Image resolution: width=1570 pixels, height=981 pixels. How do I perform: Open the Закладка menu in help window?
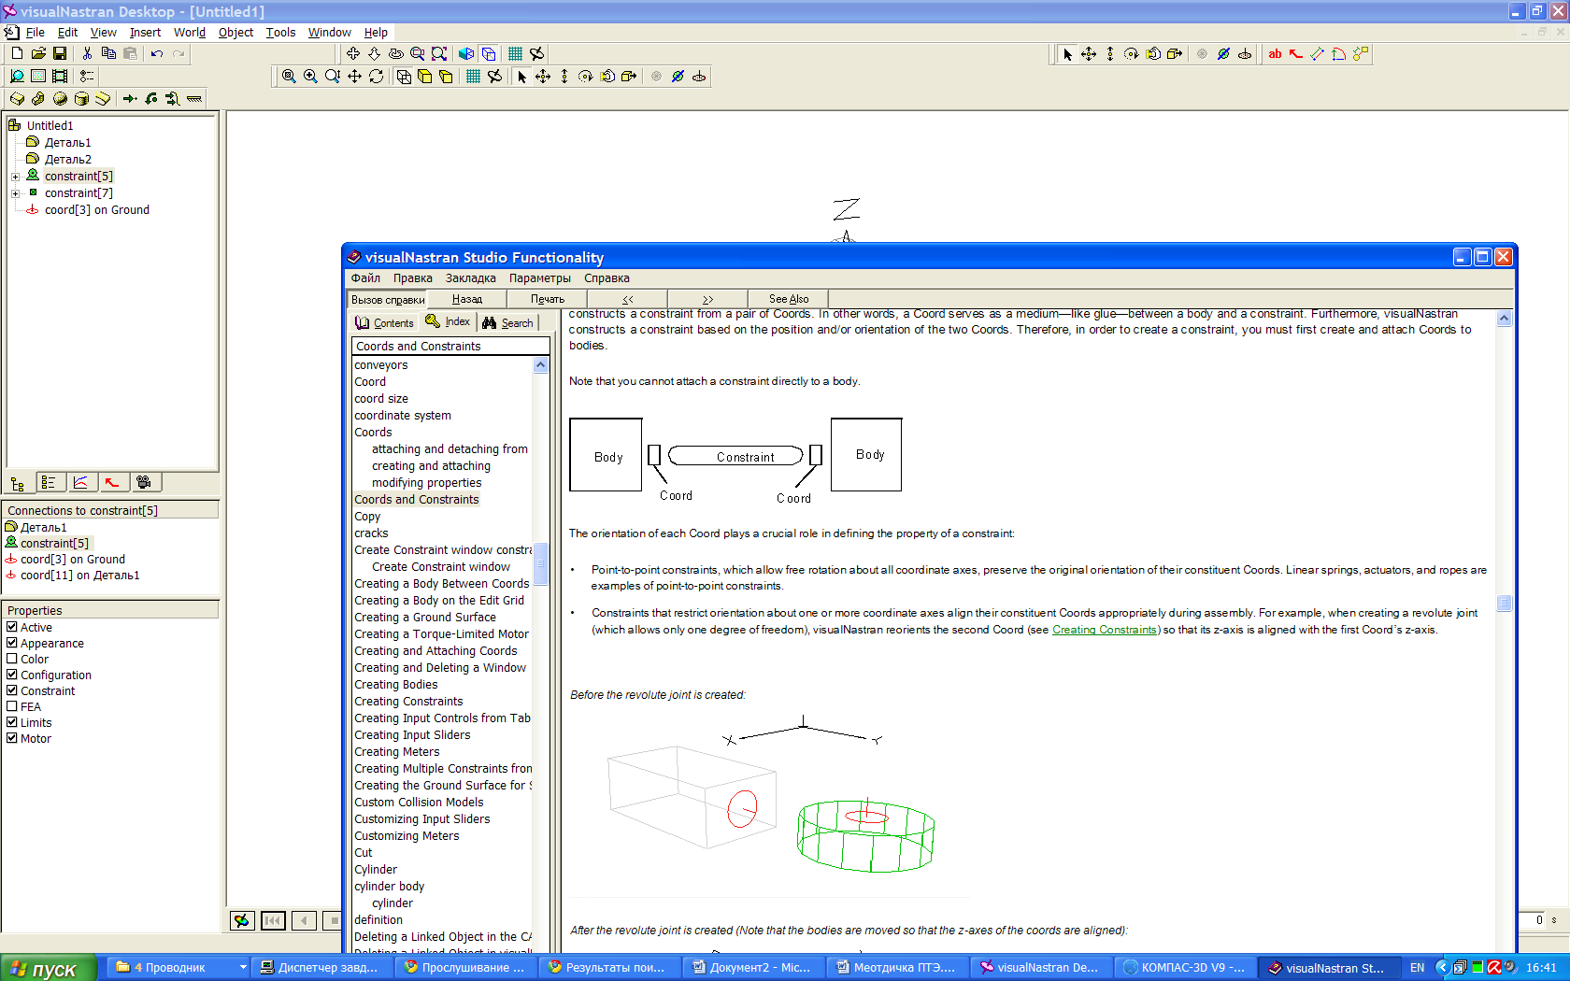click(470, 278)
